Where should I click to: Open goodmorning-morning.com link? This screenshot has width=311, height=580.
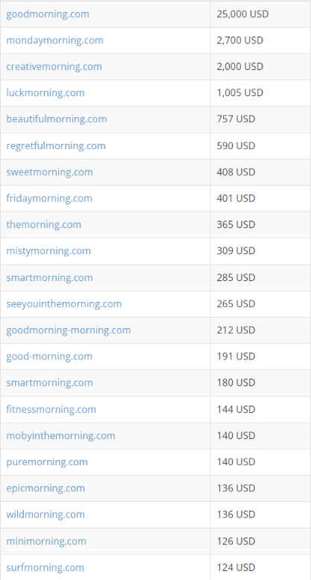coord(69,330)
